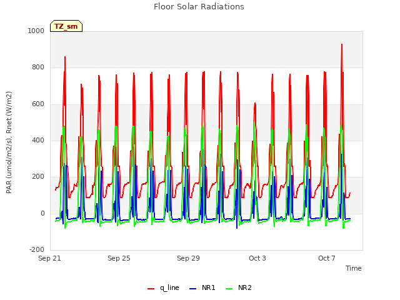Click the Time axis title
The height and width of the screenshot is (300, 400).
(x=354, y=268)
